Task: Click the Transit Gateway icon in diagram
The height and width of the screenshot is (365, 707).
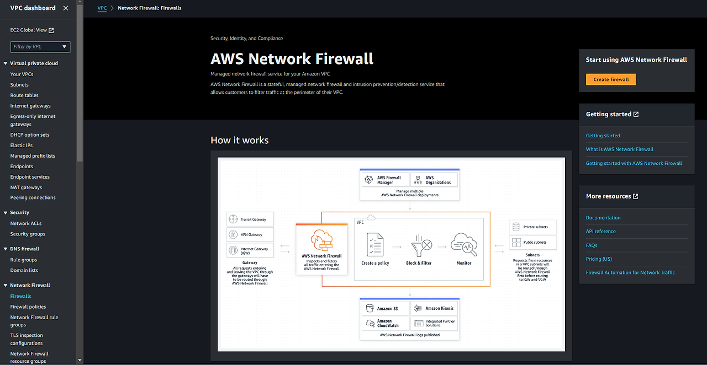Action: coord(234,219)
